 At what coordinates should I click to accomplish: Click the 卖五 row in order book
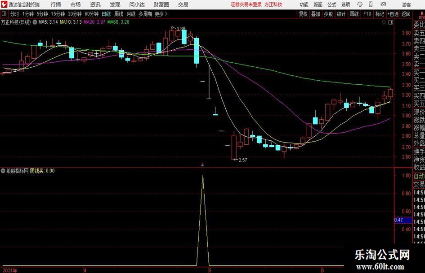[x=419, y=33]
